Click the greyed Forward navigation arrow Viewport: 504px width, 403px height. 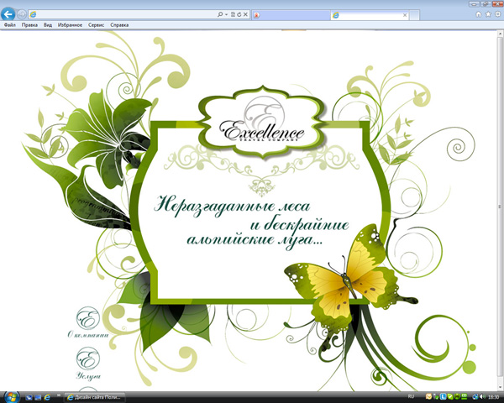point(22,14)
